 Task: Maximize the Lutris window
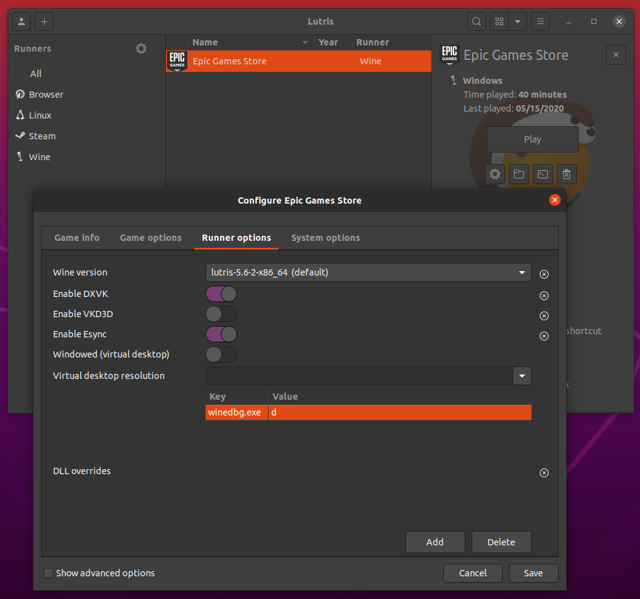[x=594, y=21]
